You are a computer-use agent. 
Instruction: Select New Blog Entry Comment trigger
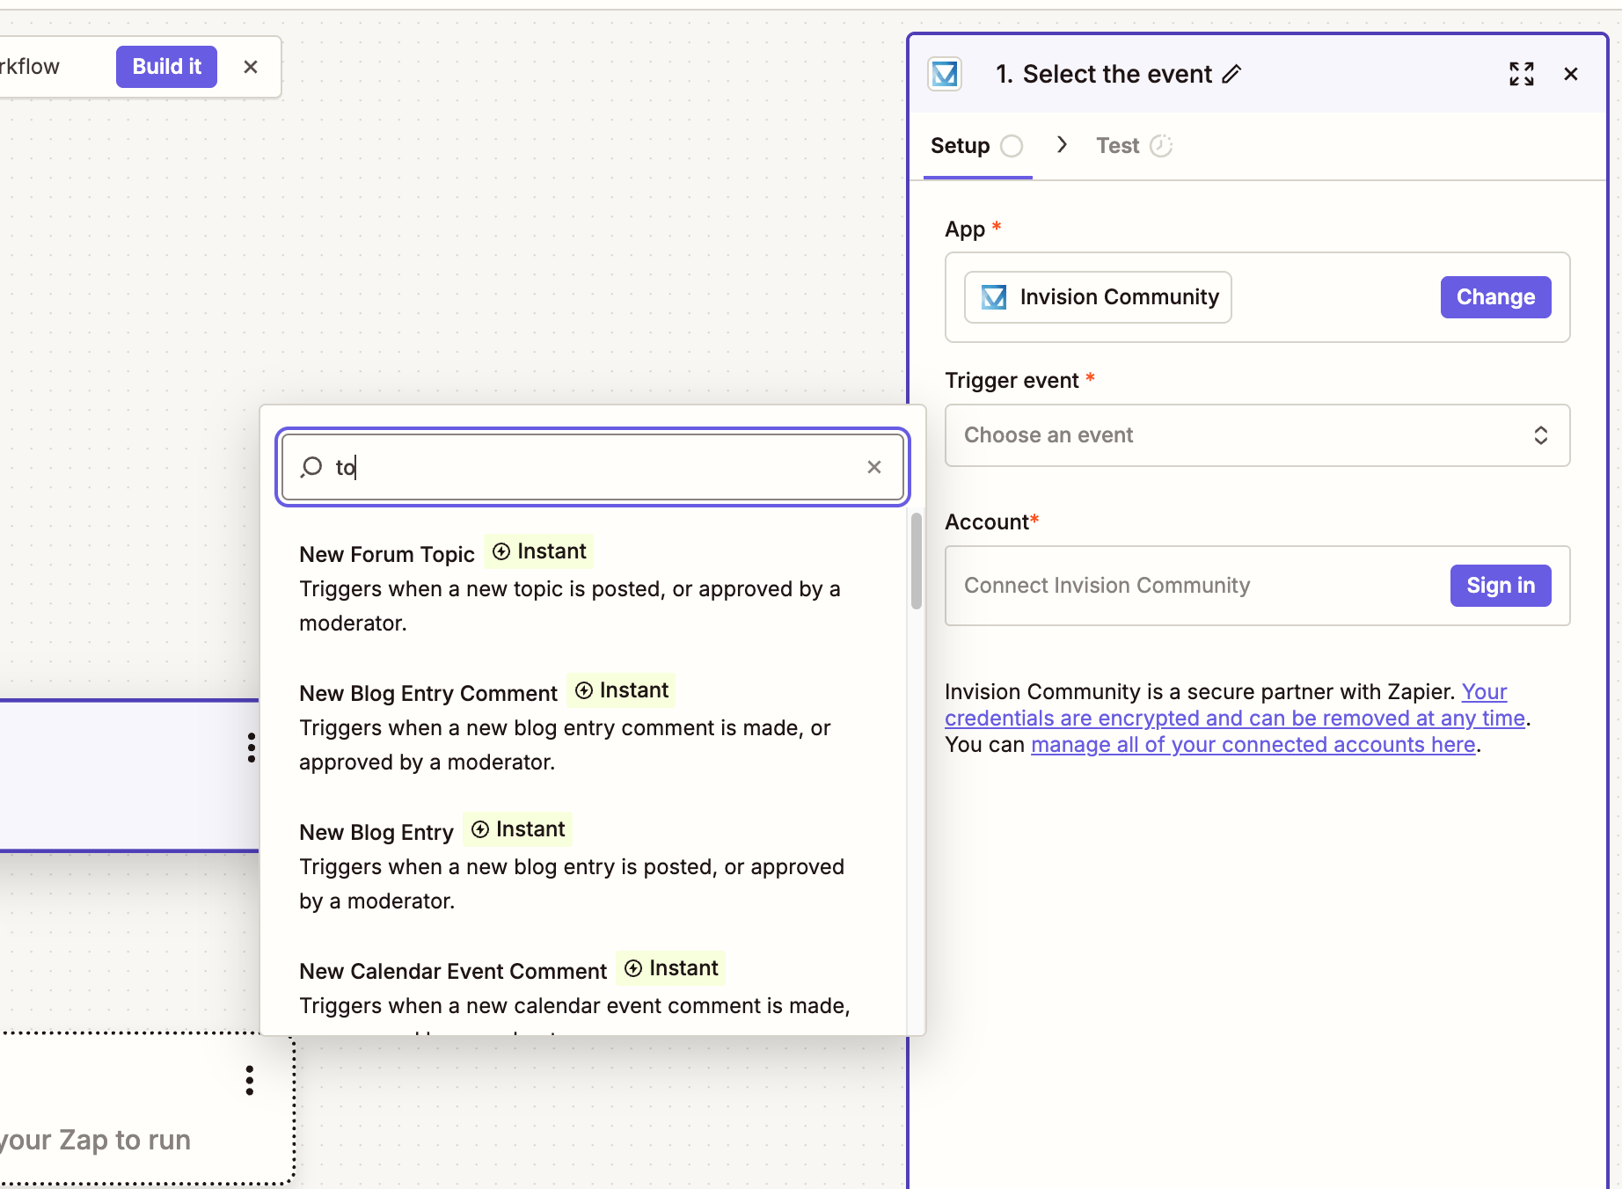click(581, 726)
